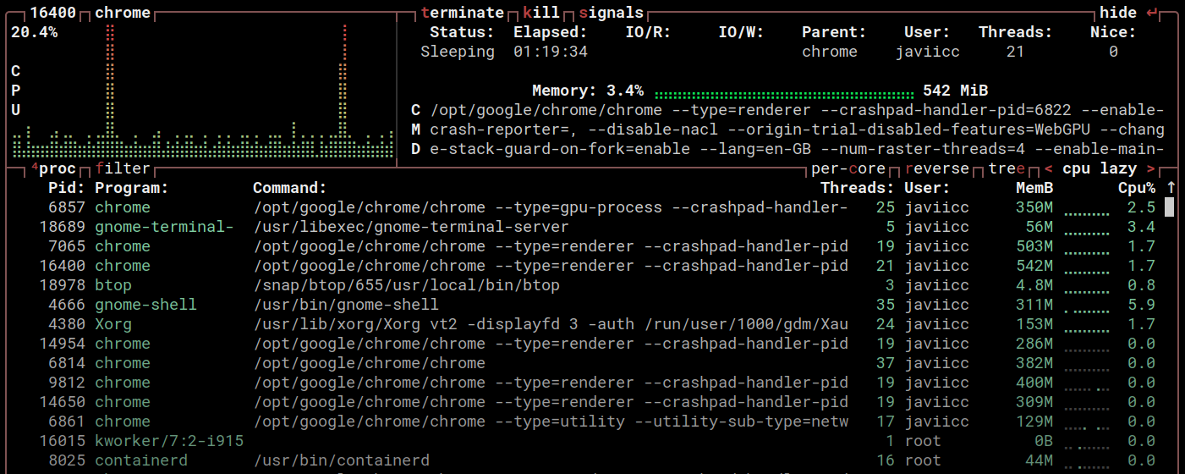Select chrome gpu-process row PID 6857

pos(583,207)
